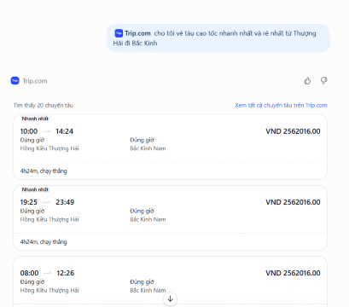Click 'Bắc Kinh Nam' on the 19:25 train
This screenshot has width=349, height=307.
coord(148,219)
